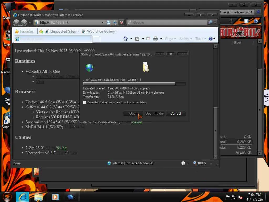Open Web Slice Gallery in favorites bar
The image size is (269, 202).
tap(100, 32)
